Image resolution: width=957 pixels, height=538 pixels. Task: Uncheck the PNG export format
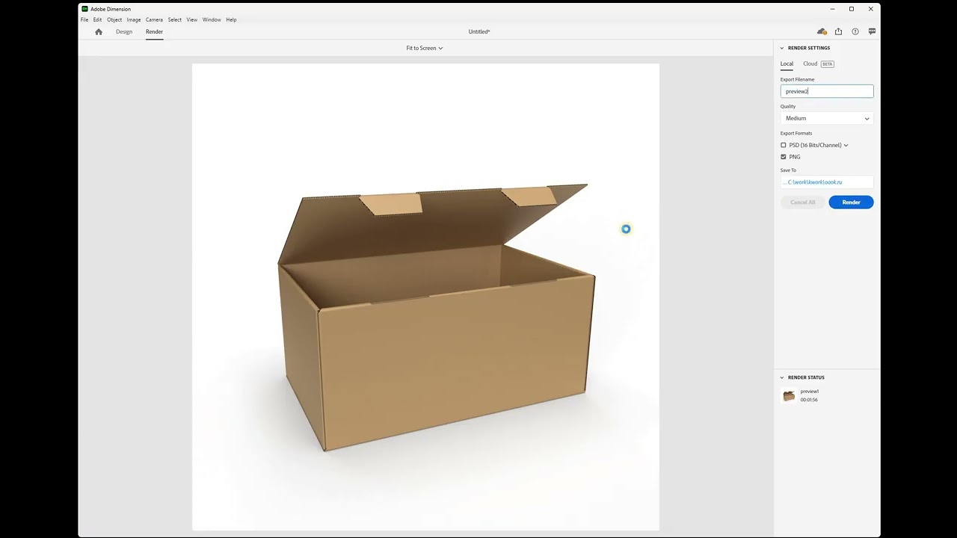pyautogui.click(x=784, y=157)
